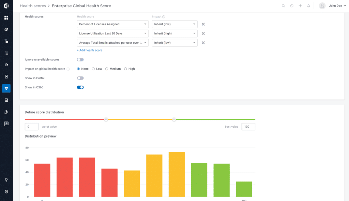Go to Health scores breadcrumb
Image resolution: width=349 pixels, height=201 pixels.
point(33,6)
